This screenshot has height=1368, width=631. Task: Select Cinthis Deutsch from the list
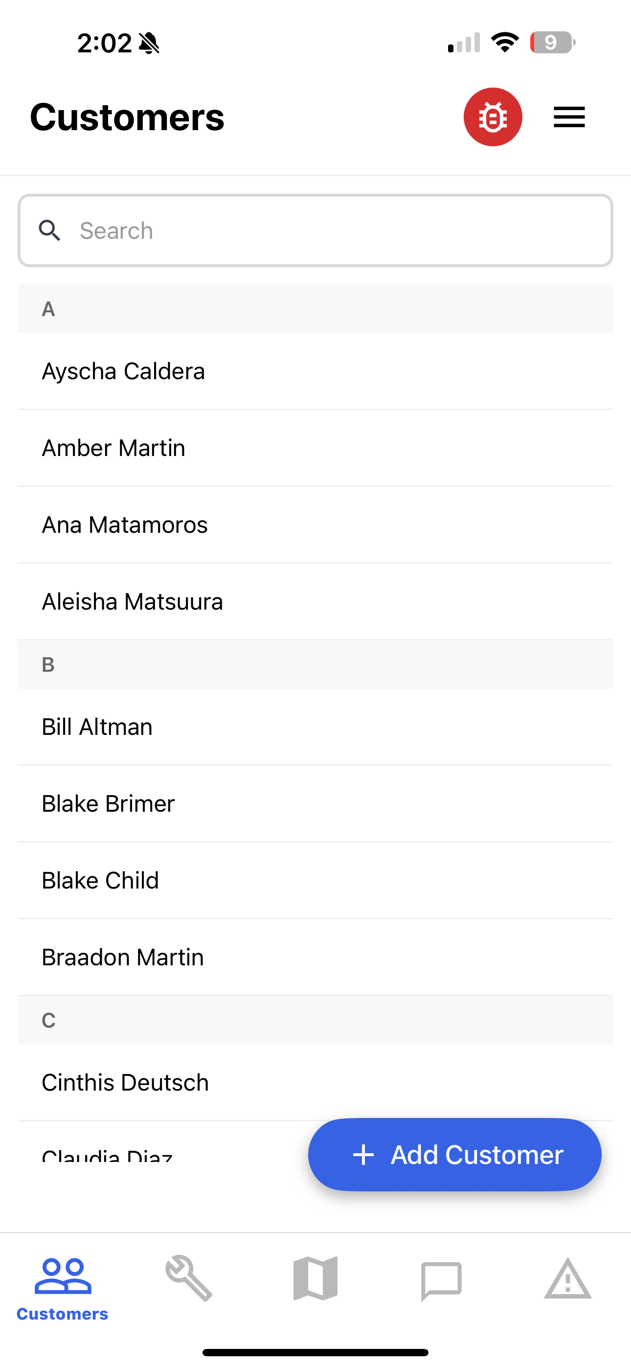click(x=125, y=1083)
